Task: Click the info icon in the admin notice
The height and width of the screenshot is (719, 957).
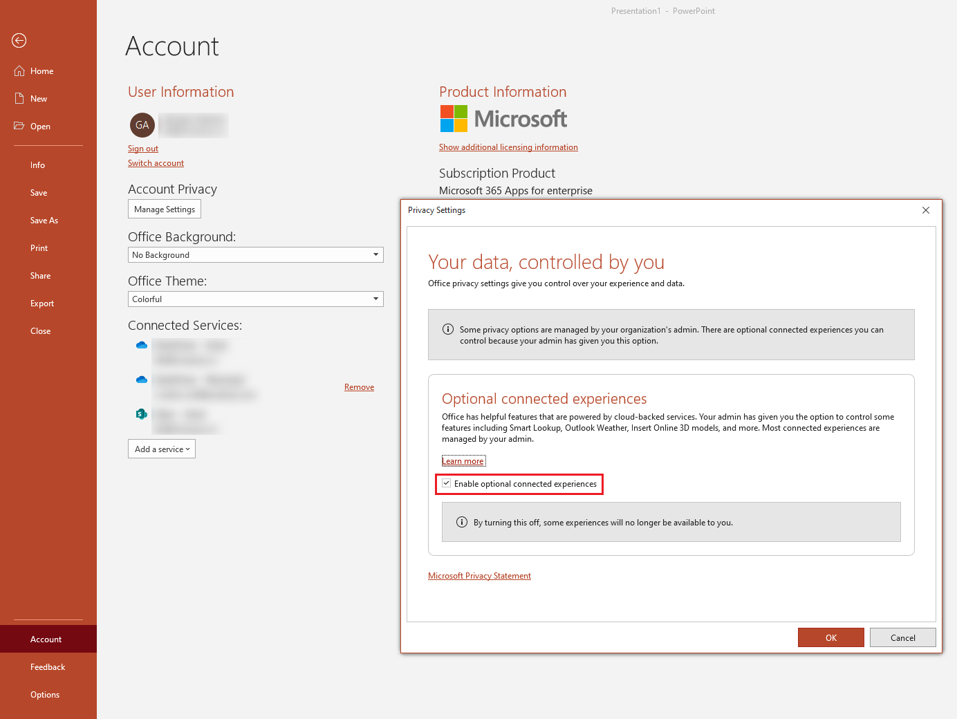Action: [448, 330]
